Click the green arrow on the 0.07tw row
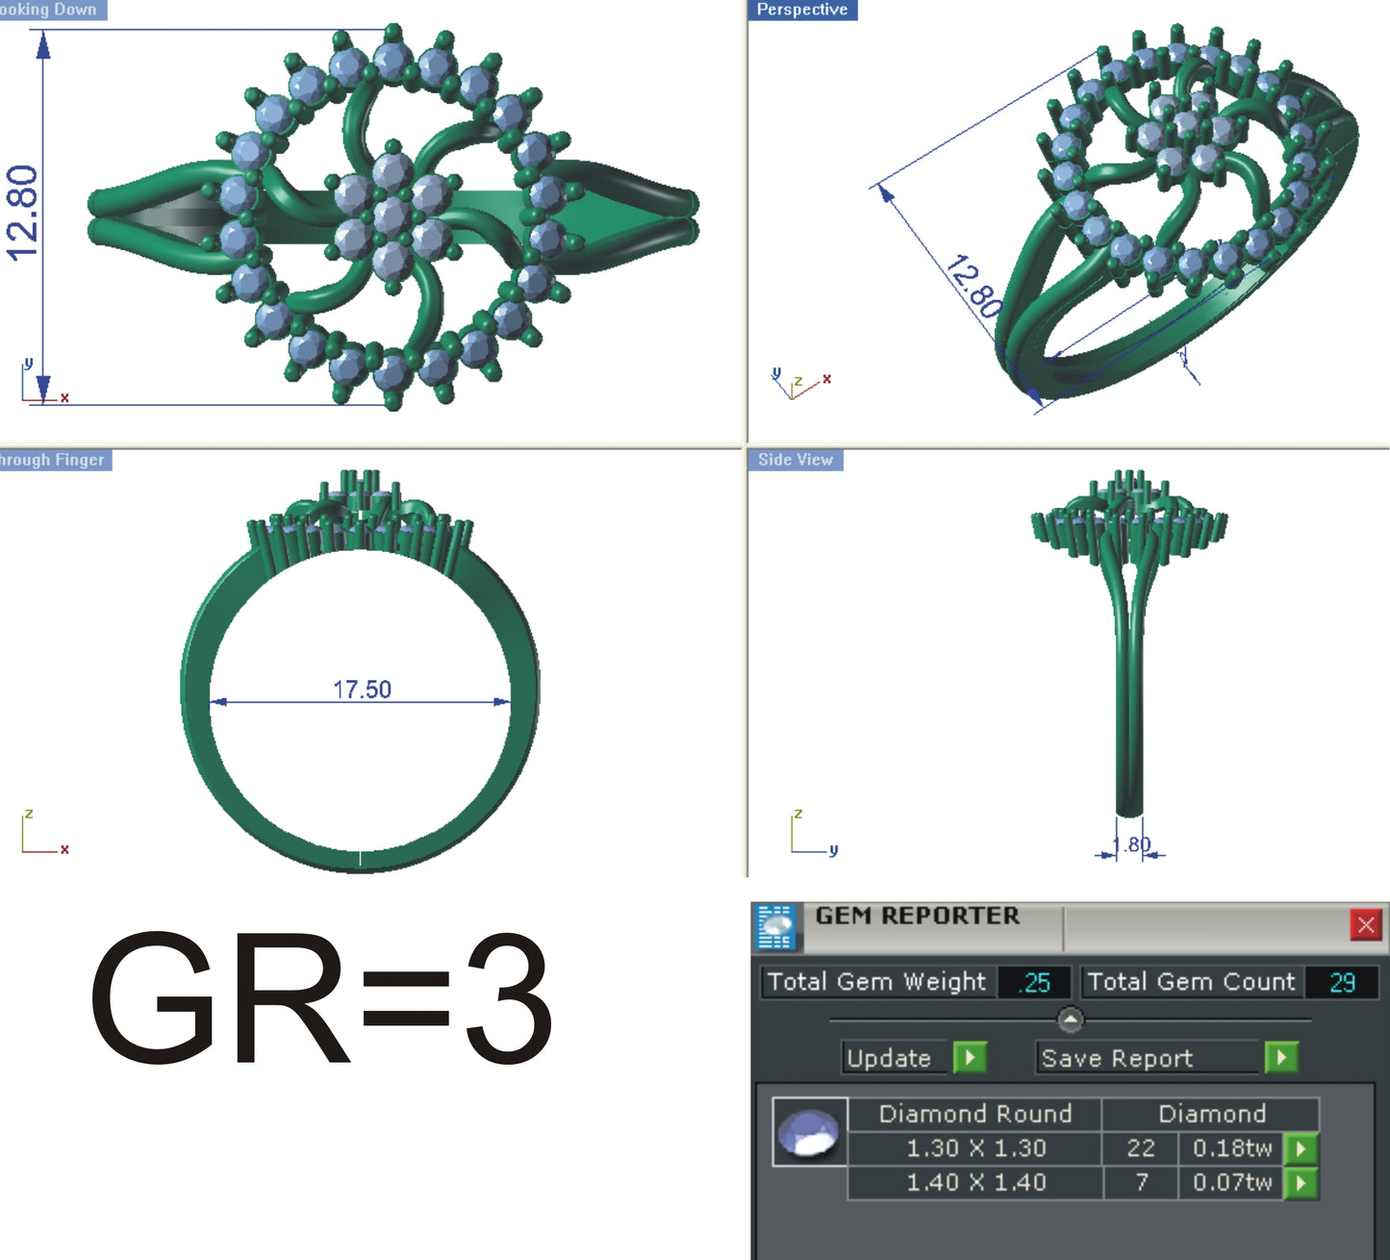 pos(1303,1183)
